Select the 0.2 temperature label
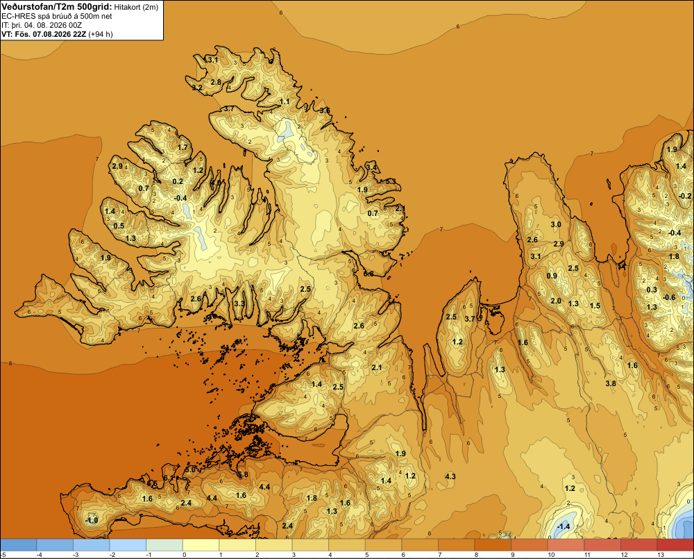694x559 pixels. click(x=178, y=181)
